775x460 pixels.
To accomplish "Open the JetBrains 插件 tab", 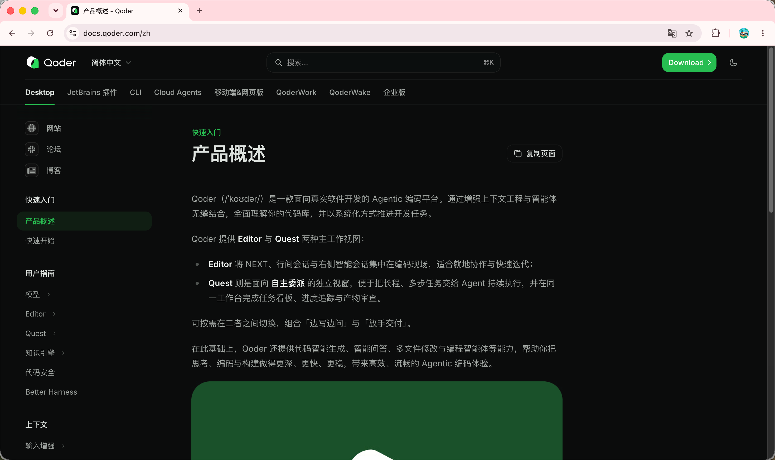I will click(92, 92).
